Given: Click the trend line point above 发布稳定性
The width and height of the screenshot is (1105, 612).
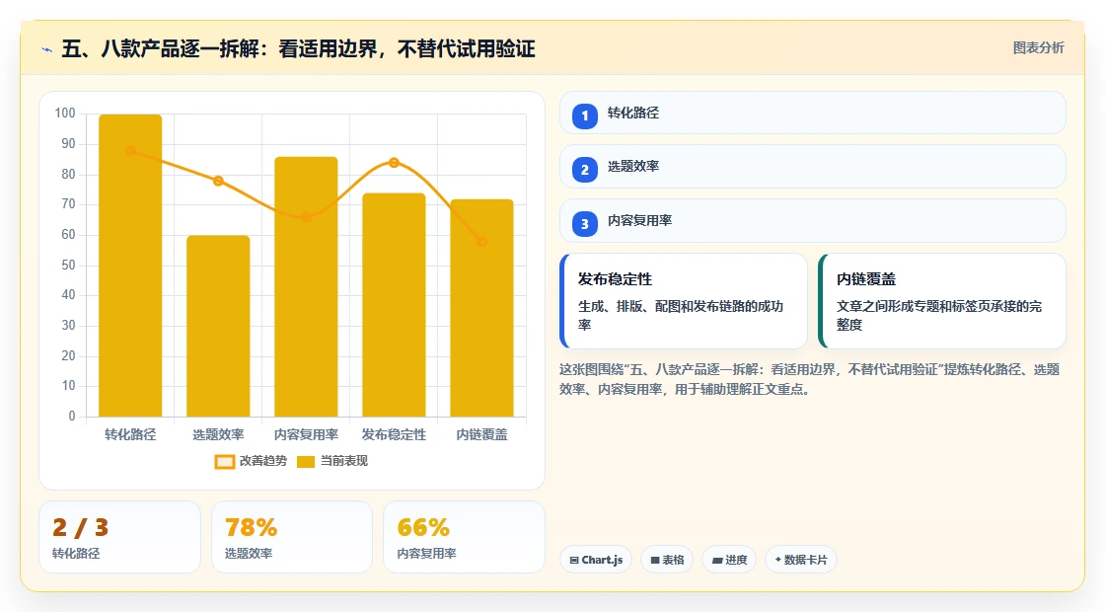Looking at the screenshot, I should pos(394,163).
